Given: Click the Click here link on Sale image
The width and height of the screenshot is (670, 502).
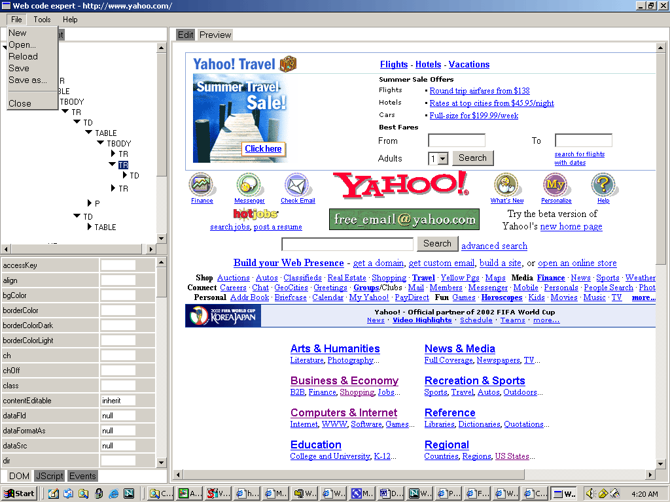Looking at the screenshot, I should pyautogui.click(x=263, y=148).
